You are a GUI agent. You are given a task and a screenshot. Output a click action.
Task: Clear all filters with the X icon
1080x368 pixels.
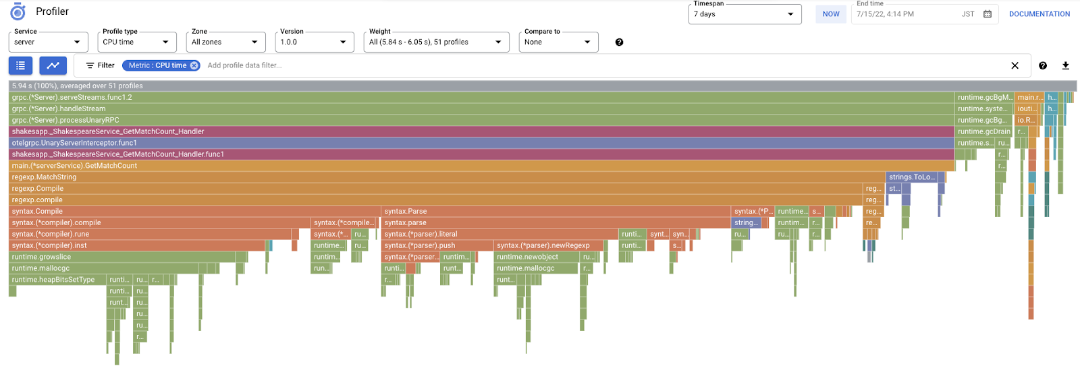(1015, 65)
